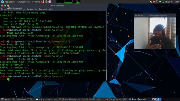This screenshot has width=180, height=101.
Task: Click the terminal prompt cursor
Action: [9, 79]
